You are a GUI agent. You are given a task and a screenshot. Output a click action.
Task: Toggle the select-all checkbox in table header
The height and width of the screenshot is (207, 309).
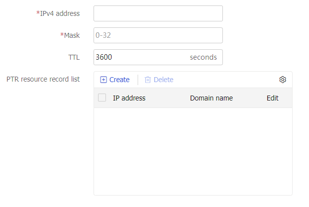(102, 98)
